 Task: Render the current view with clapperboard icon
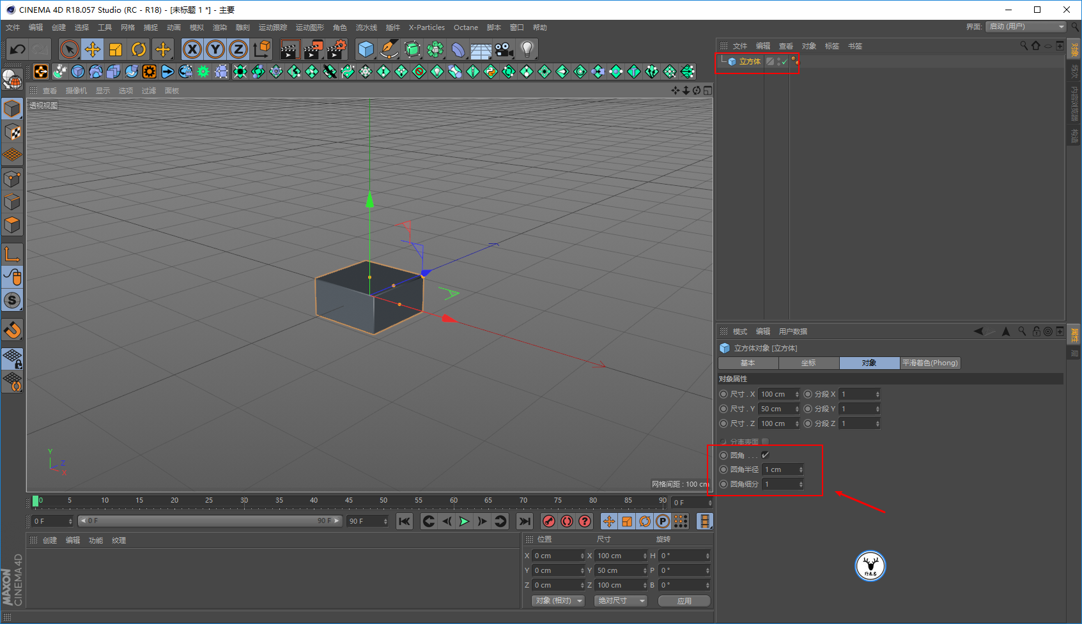pos(290,49)
